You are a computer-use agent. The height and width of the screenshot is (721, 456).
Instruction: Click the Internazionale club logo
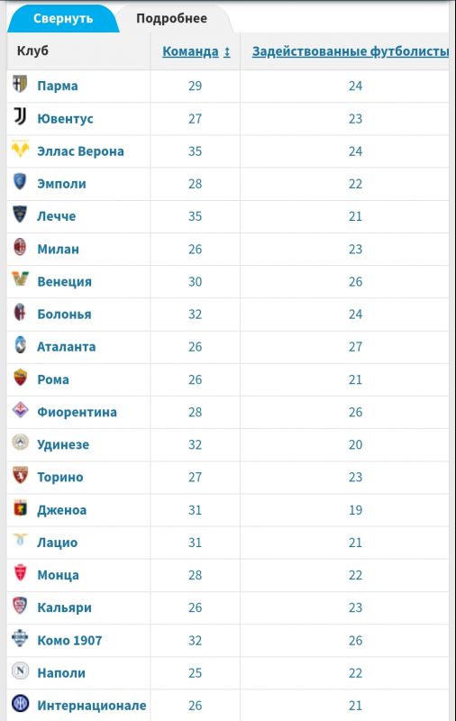(x=20, y=704)
